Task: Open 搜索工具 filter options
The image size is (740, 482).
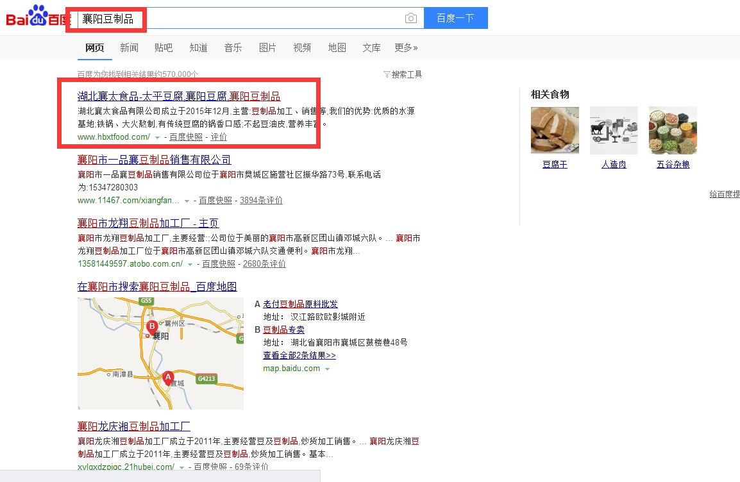Action: click(403, 74)
